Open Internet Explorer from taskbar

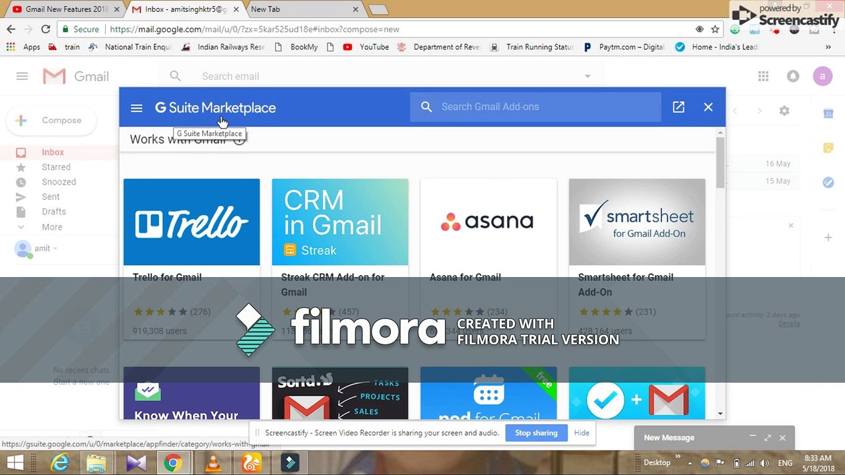point(60,463)
